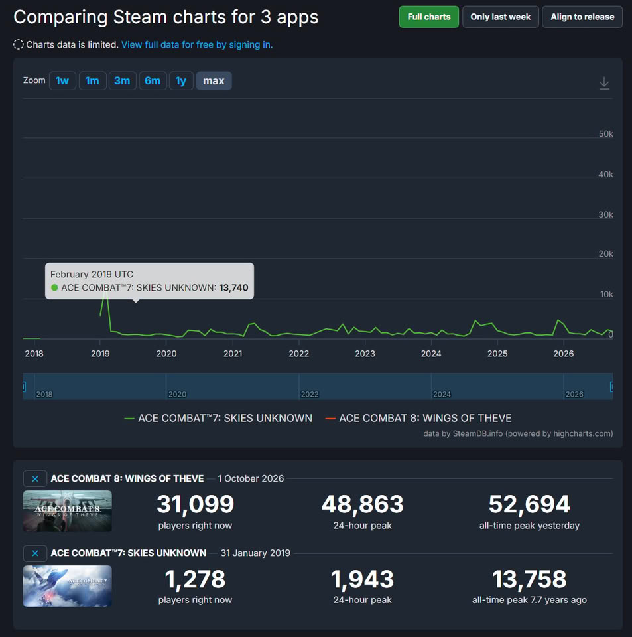Click the 48,863 24-hour peak value
632x637 pixels.
pos(363,504)
